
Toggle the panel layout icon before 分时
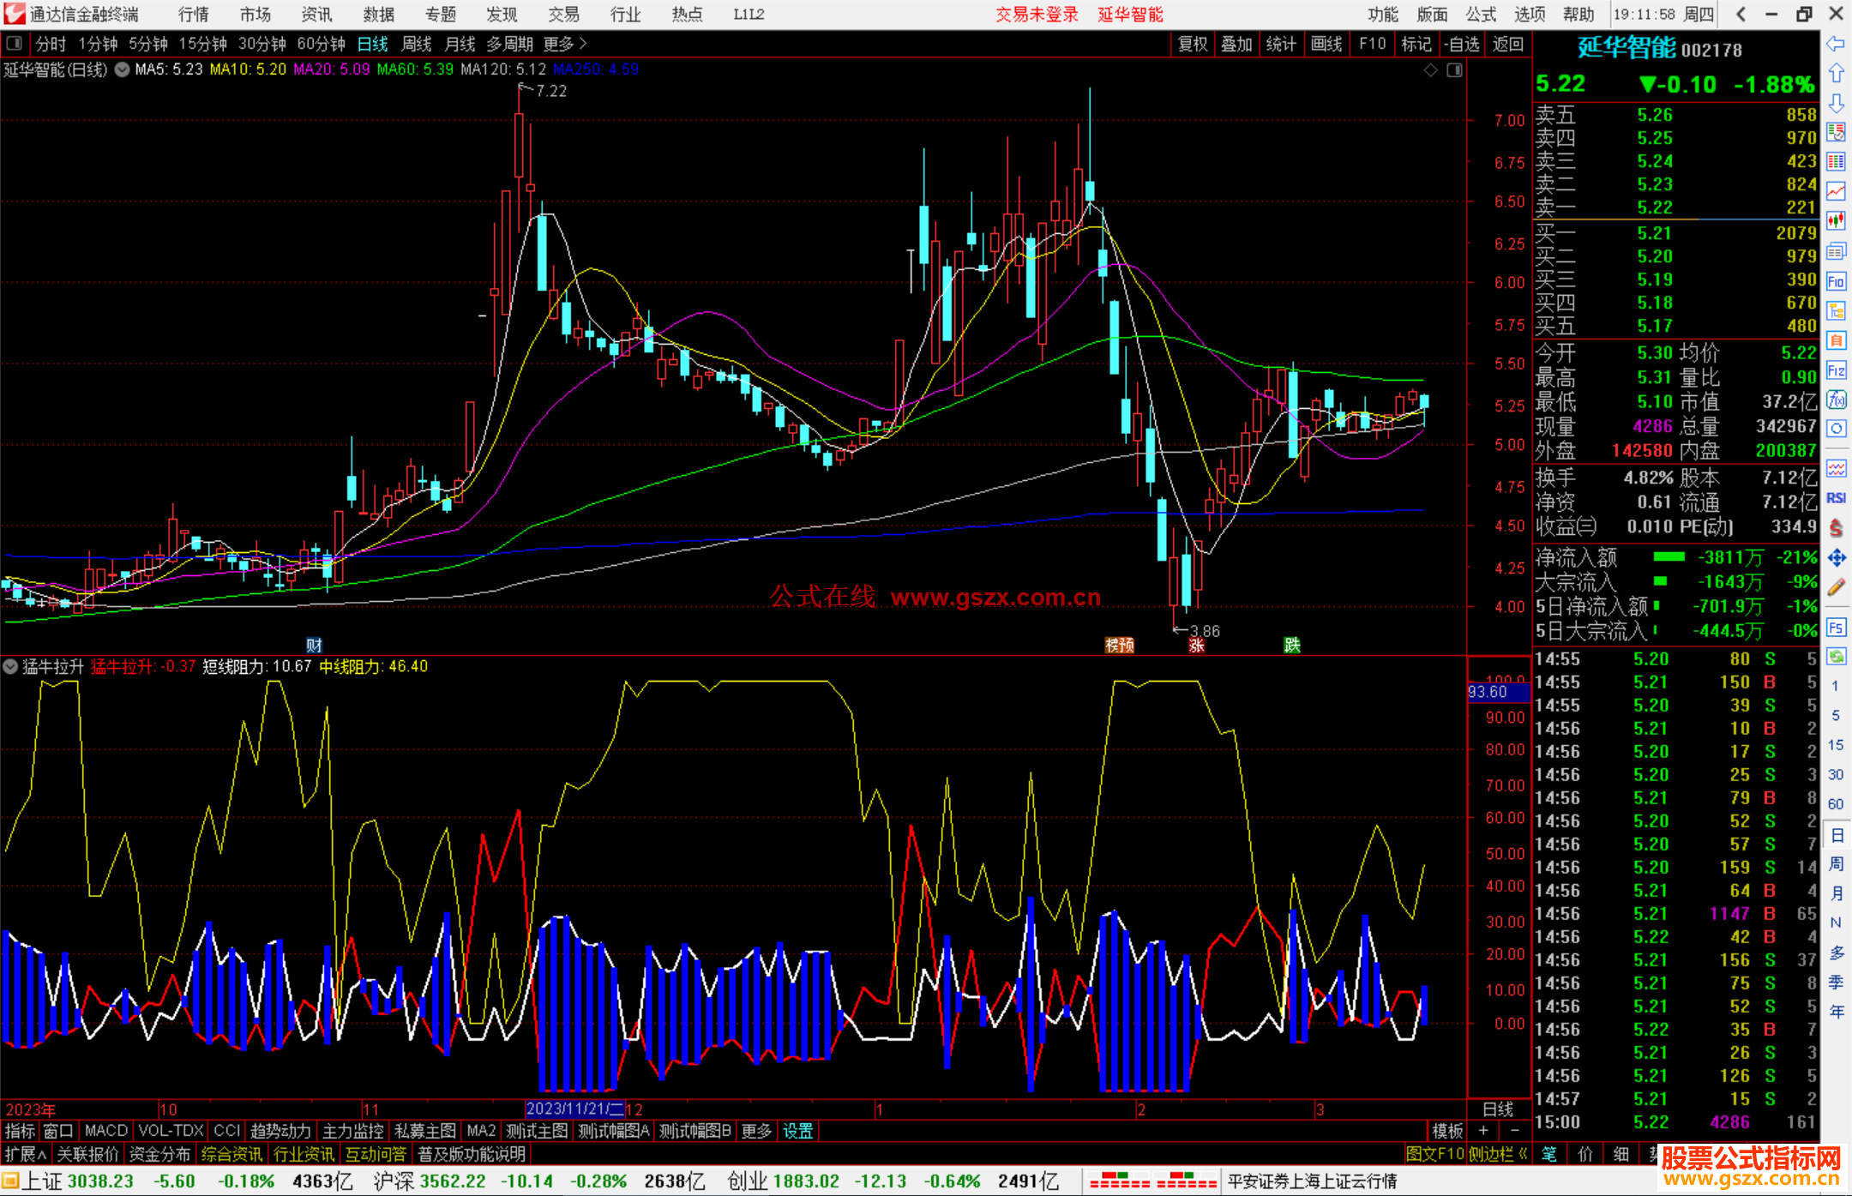15,43
